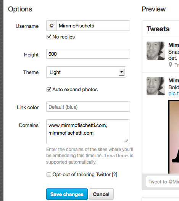Image resolution: width=179 pixels, height=201 pixels.
Task: Enable Opt-out of tailoring Twitter checkbox
Action: (49, 175)
